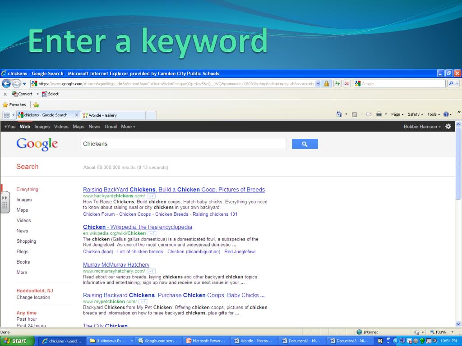This screenshot has width=462, height=346.
Task: Click Change location link
Action: click(33, 297)
